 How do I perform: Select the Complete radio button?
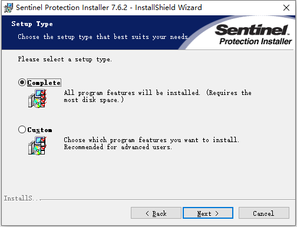tap(22, 83)
